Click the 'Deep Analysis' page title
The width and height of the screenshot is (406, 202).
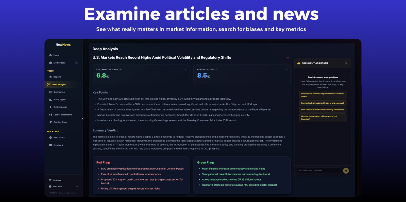(x=105, y=49)
